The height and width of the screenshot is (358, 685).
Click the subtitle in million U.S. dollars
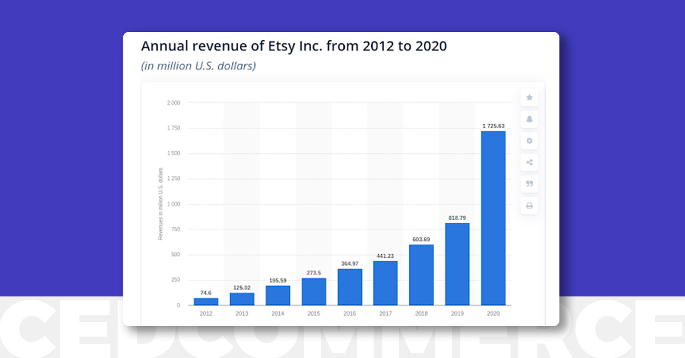click(199, 66)
